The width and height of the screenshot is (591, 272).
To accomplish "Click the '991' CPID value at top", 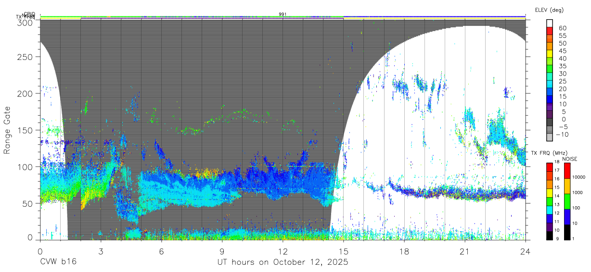I will [283, 14].
